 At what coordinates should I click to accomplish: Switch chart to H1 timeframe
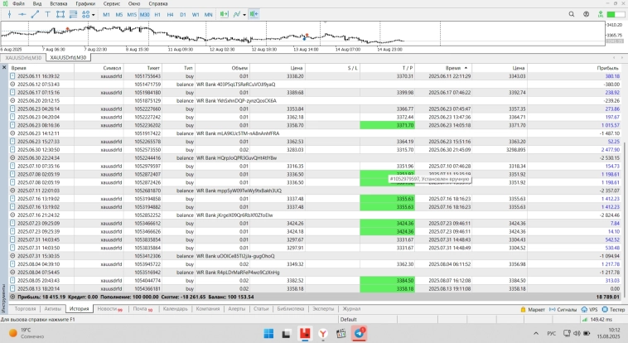[x=157, y=15]
